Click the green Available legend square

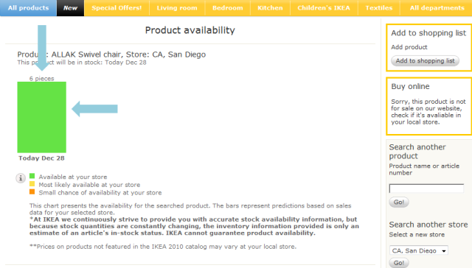point(32,176)
